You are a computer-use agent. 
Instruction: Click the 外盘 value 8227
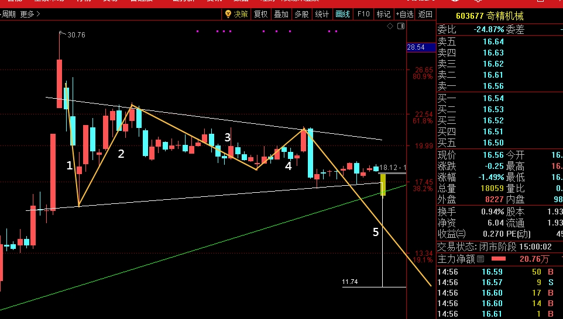(495, 199)
